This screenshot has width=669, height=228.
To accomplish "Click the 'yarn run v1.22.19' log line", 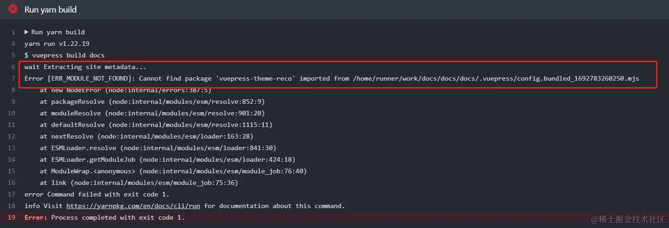I will pos(56,44).
